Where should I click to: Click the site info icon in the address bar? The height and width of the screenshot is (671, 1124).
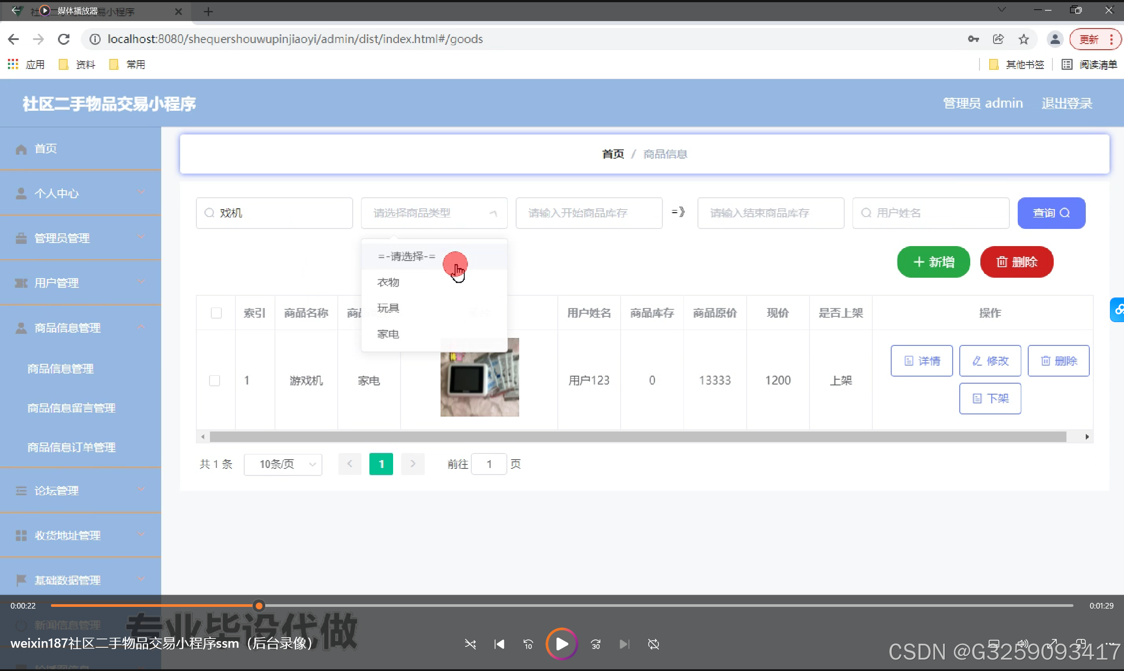pyautogui.click(x=95, y=40)
